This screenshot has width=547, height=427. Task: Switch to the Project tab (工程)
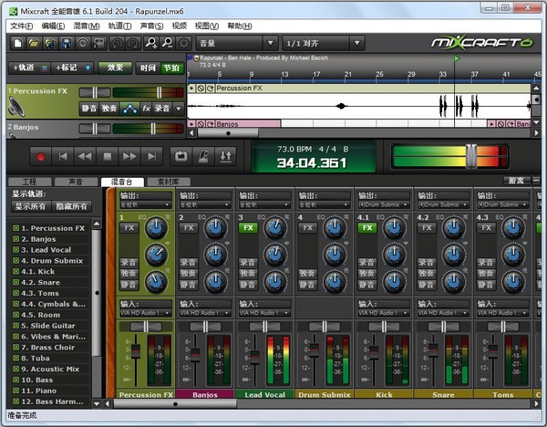point(30,182)
